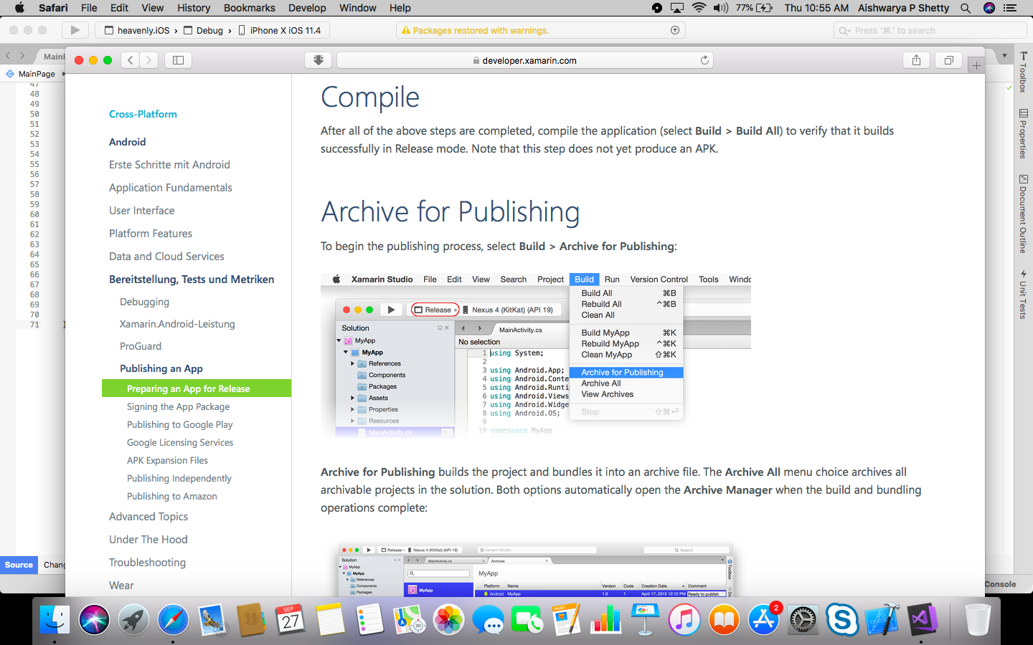
Task: Click the Packages restored with warnings status
Action: pyautogui.click(x=541, y=30)
